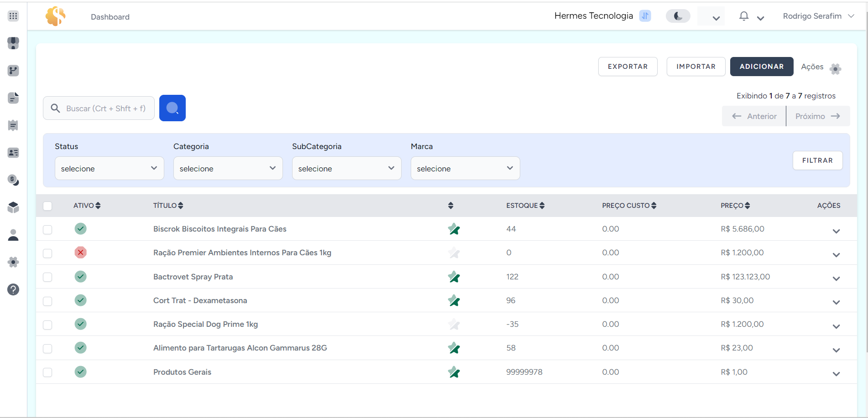Screen dimensions: 868x418
Task: Open the user person icon in sidebar
Action: coord(13,235)
